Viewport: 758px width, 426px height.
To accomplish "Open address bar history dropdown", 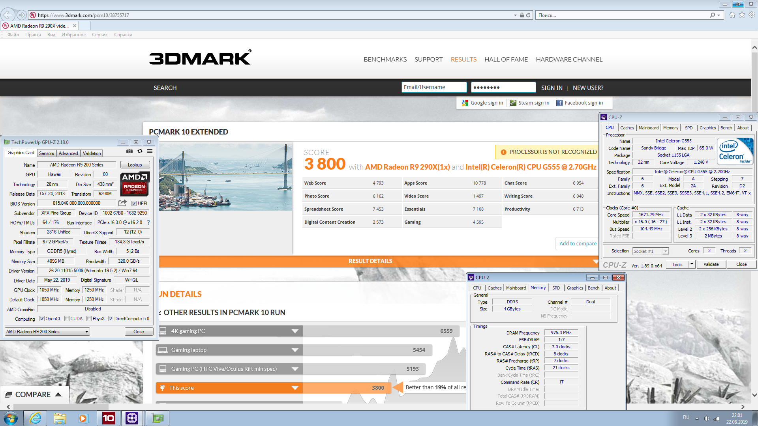I will coord(515,15).
